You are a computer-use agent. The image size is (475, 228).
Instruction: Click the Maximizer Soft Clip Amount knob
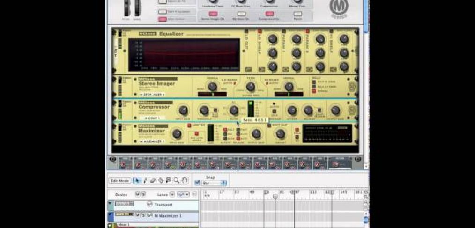click(x=281, y=134)
